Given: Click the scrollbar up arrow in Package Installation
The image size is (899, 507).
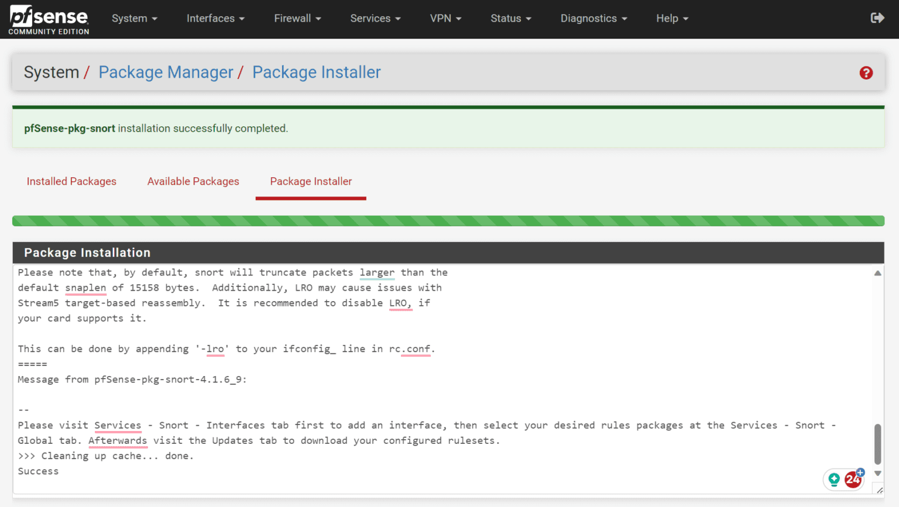Looking at the screenshot, I should pos(877,273).
